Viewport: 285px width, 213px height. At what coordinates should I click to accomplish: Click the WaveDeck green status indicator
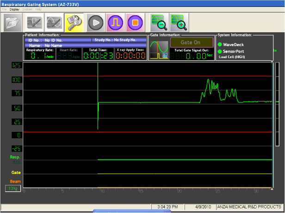click(220, 44)
